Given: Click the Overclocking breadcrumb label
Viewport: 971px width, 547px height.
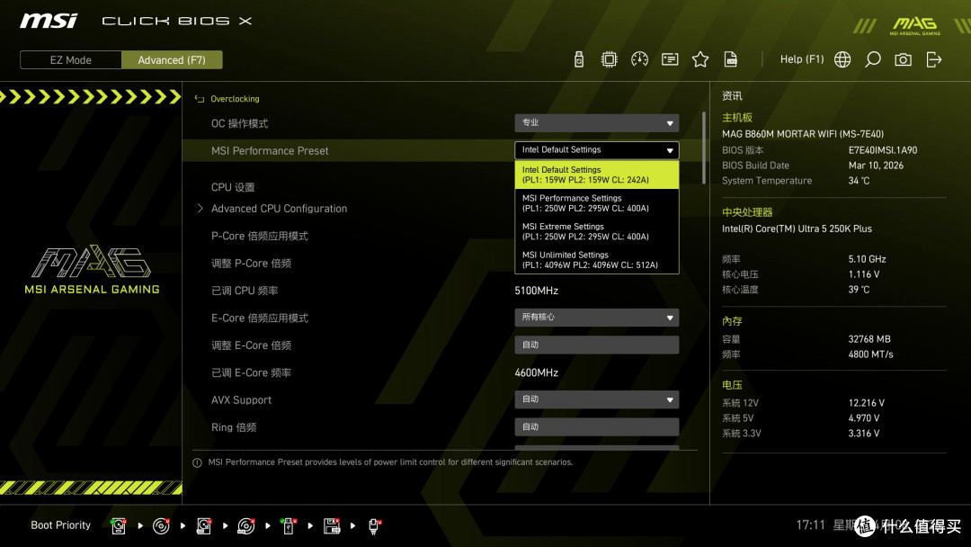Looking at the screenshot, I should coord(235,99).
